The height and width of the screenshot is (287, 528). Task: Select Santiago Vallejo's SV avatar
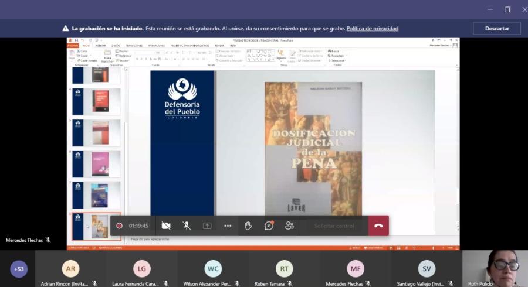[x=427, y=269]
